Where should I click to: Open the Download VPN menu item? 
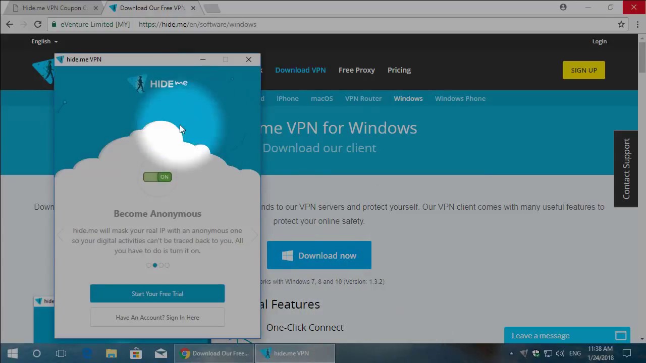point(300,70)
